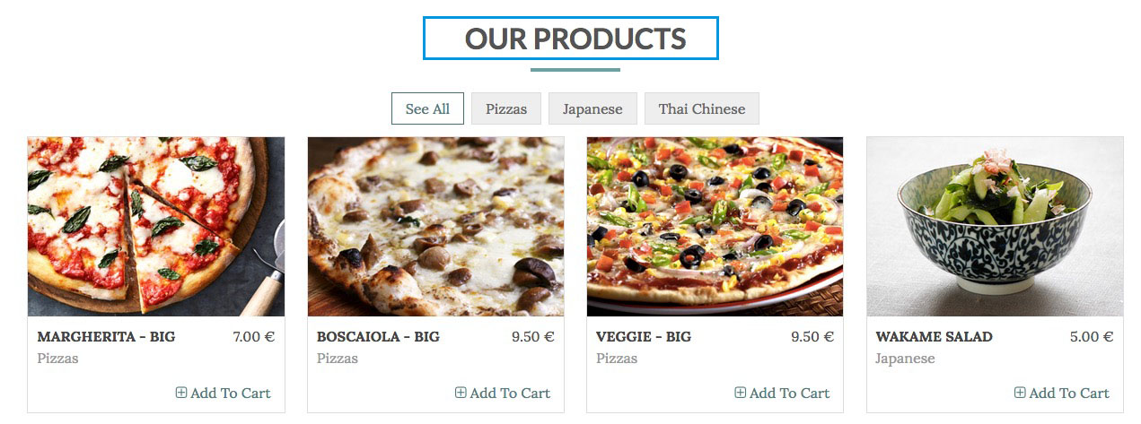
Task: Click the plus icon for Boscaiola cart
Action: pos(461,393)
